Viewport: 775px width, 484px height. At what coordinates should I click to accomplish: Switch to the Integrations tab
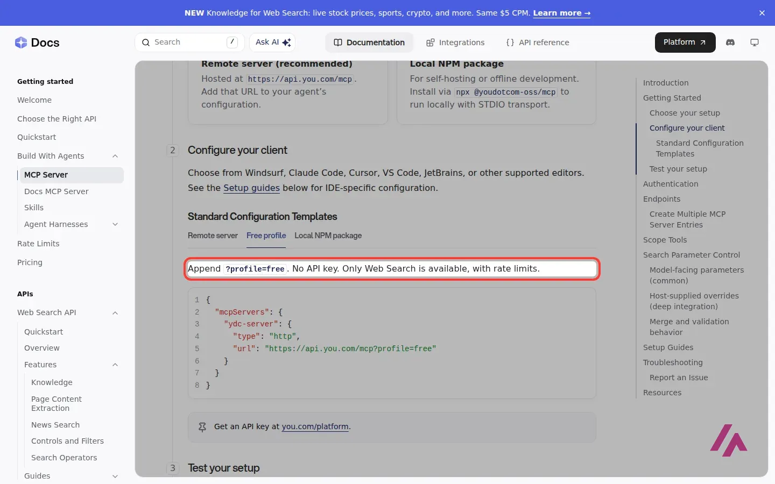pos(455,42)
